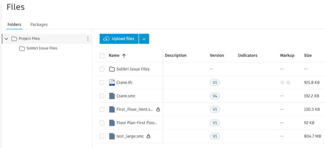Click the lock icon beside First_Floor_Vent file
325x148 pixels.
pos(158,109)
